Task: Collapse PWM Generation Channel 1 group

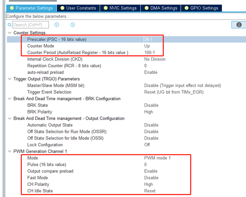Action: (x=10, y=151)
